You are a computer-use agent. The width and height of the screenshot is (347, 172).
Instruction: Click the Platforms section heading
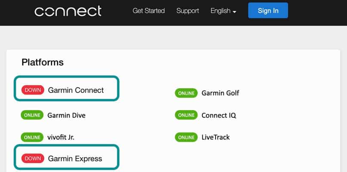click(x=43, y=62)
